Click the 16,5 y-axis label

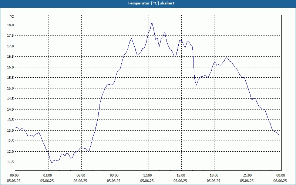coord(10,57)
